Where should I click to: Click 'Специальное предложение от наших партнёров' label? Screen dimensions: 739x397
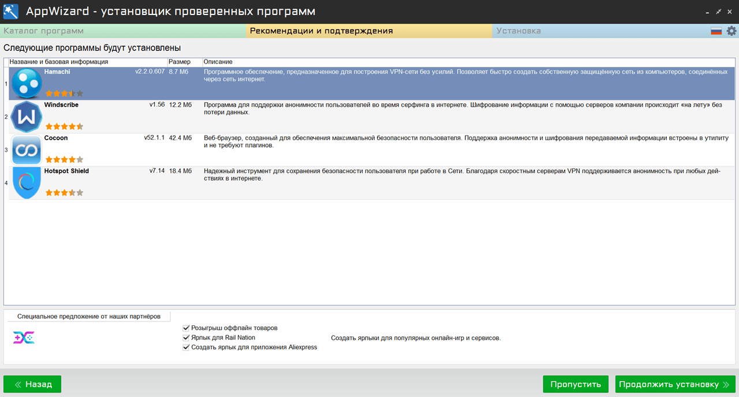(x=89, y=316)
